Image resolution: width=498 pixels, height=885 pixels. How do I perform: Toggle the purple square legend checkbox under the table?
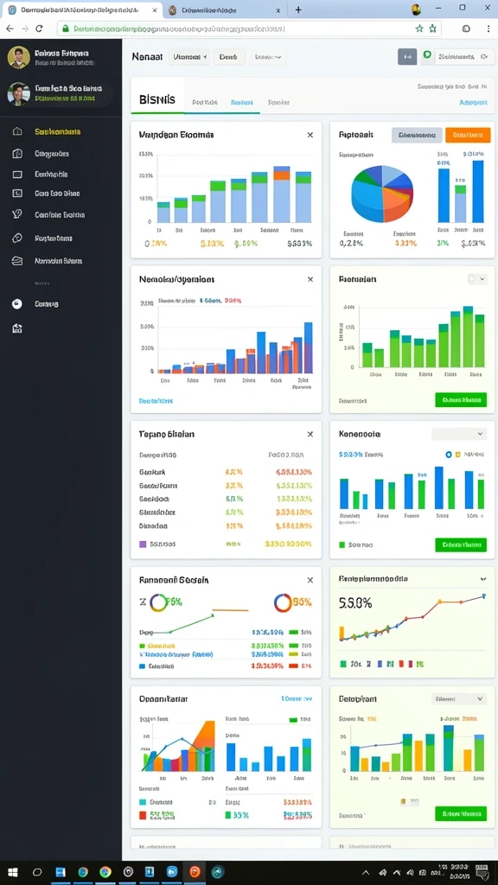[x=143, y=544]
